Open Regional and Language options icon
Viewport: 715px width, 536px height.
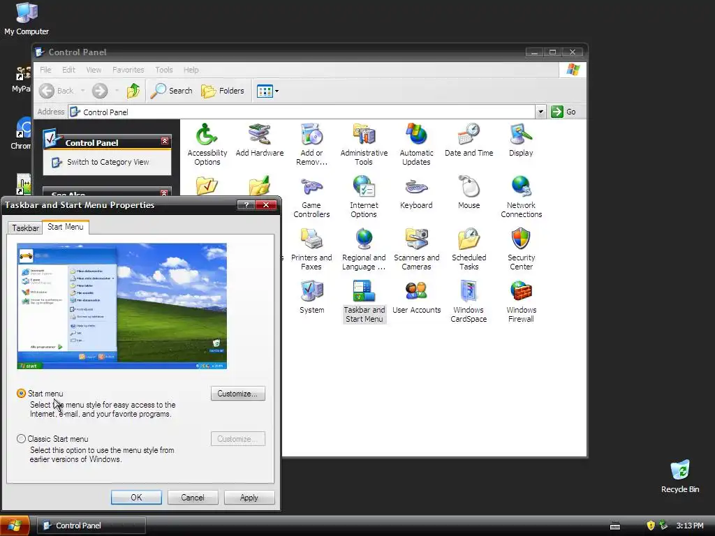[364, 249]
